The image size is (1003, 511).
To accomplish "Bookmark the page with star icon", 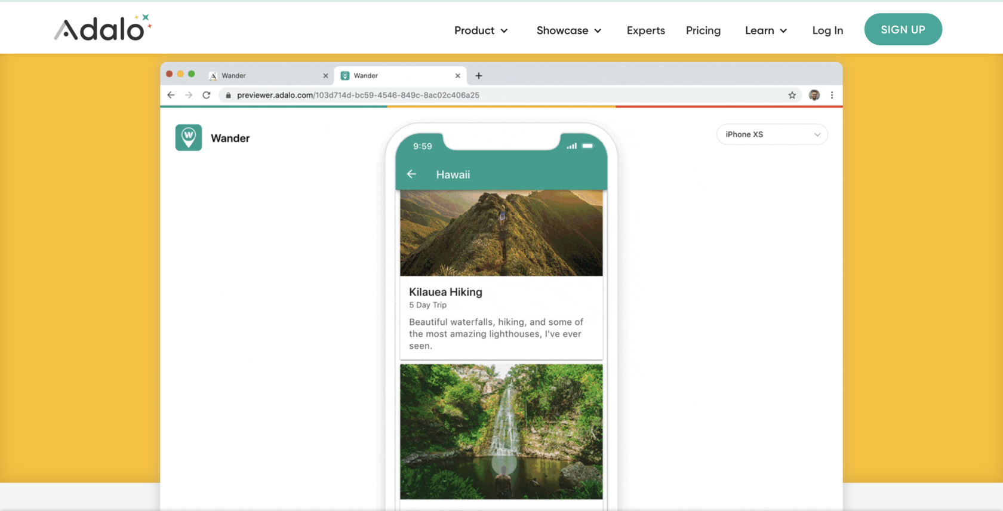I will pyautogui.click(x=792, y=95).
